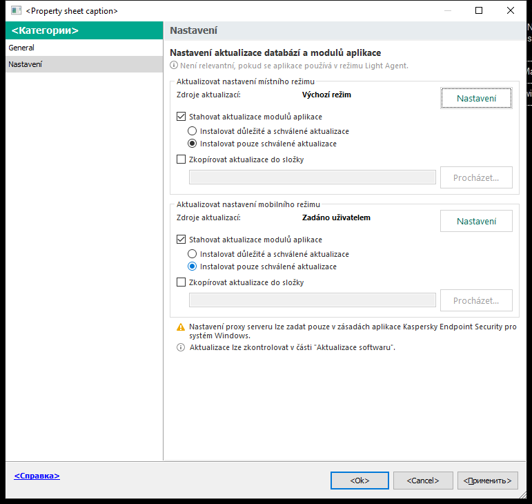Image resolution: width=532 pixels, height=504 pixels.
Task: Enable Zkopírovat aktualizace do složky in mobile mode
Action: click(181, 282)
